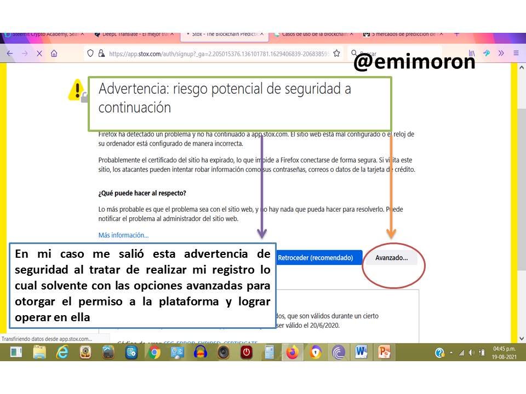Click the Avanzado... button
Image resolution: width=526 pixels, height=394 pixels.
[x=391, y=258]
